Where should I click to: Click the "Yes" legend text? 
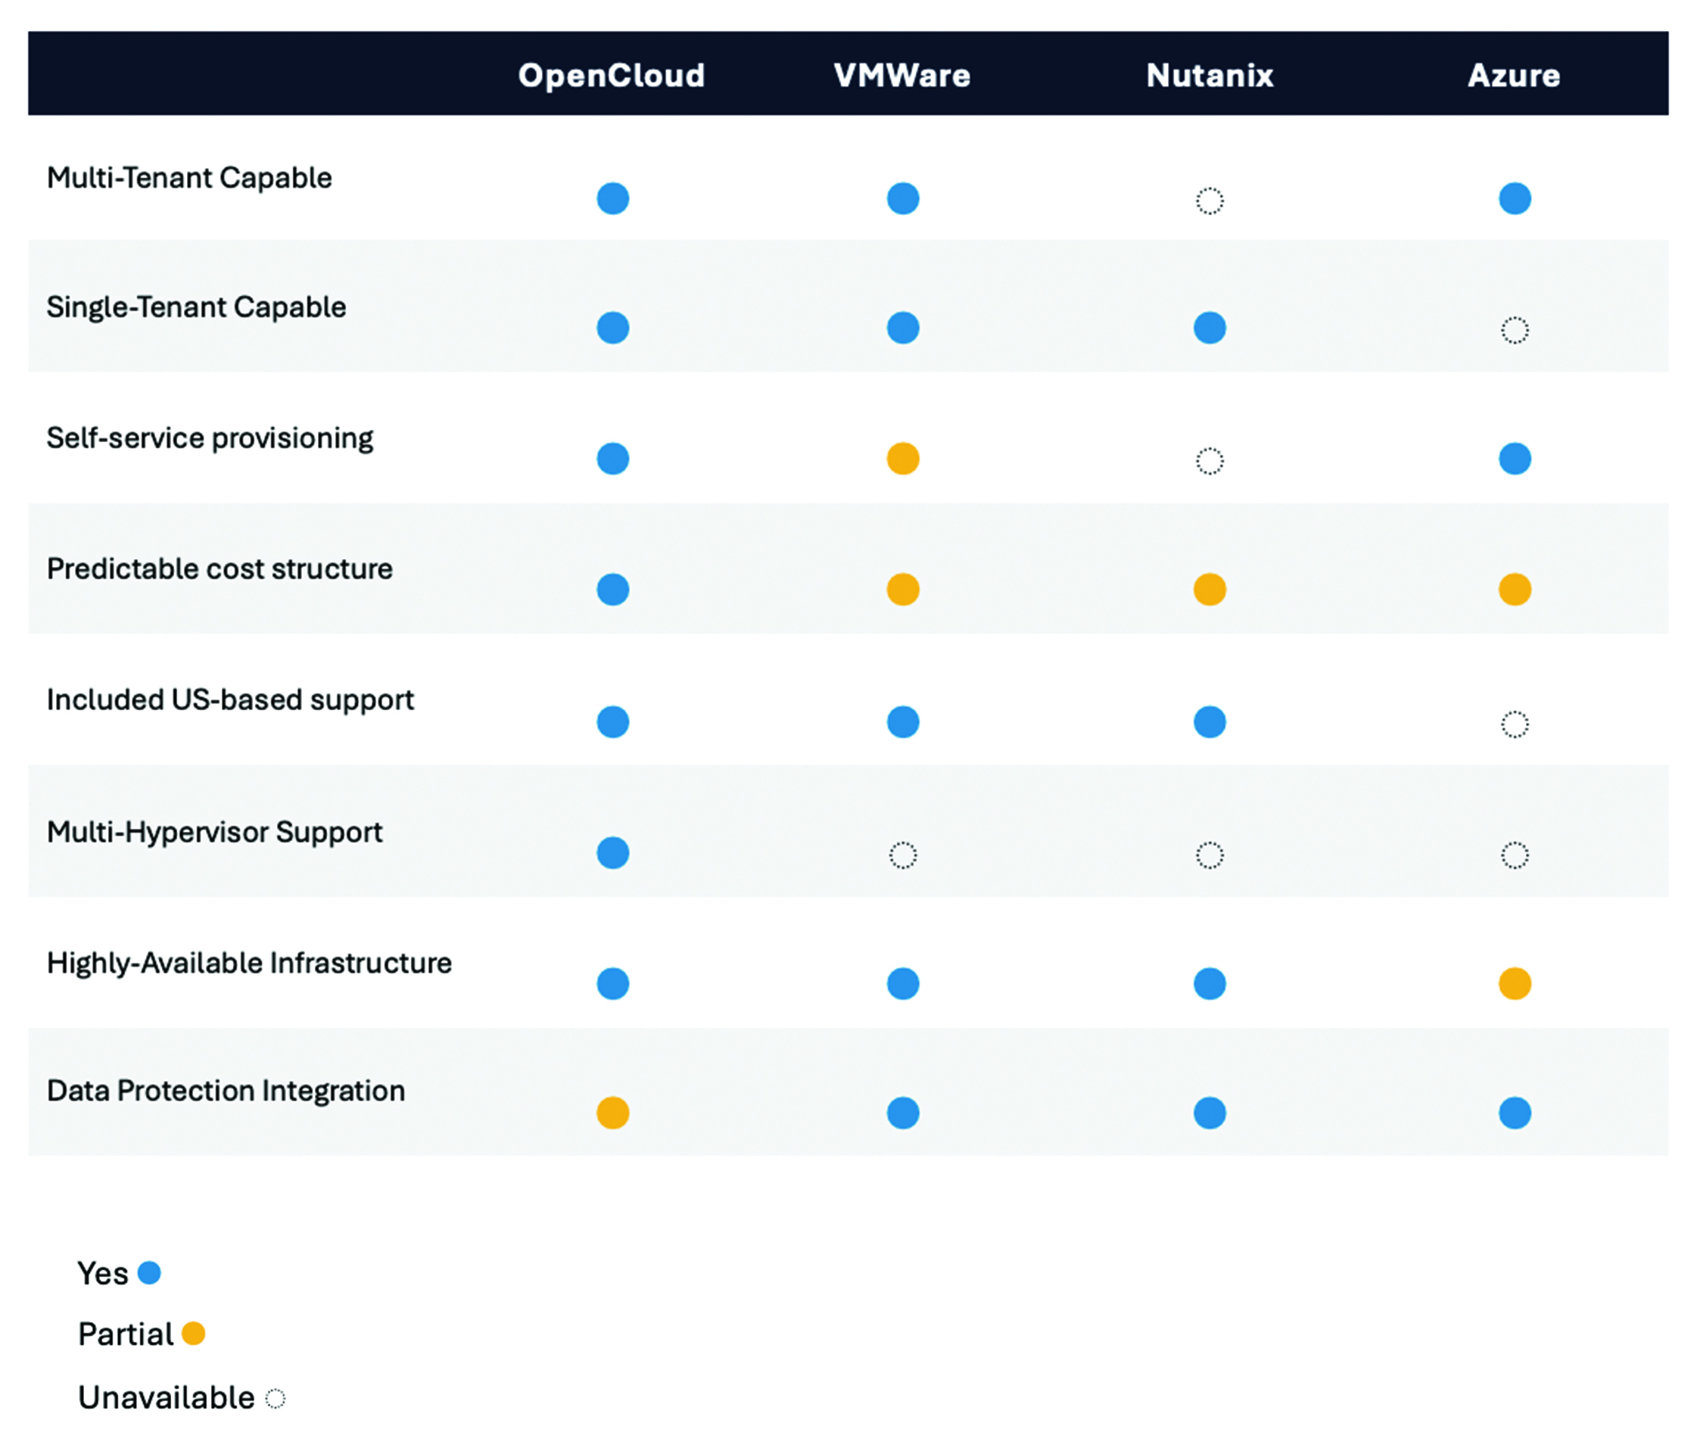[103, 1274]
